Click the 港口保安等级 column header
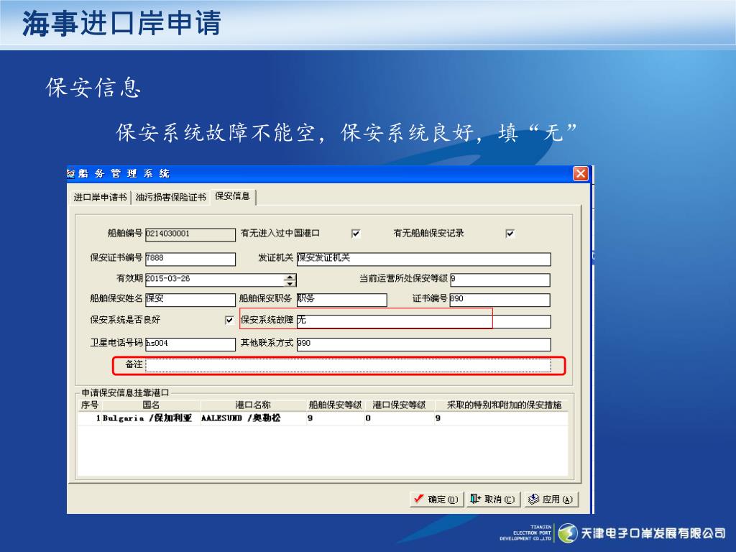 (399, 405)
